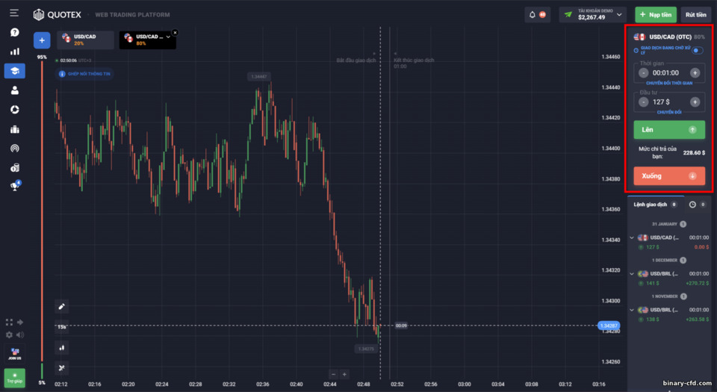Open the broadcast signals icon
Viewport: 717px width, 392px height.
(15, 149)
